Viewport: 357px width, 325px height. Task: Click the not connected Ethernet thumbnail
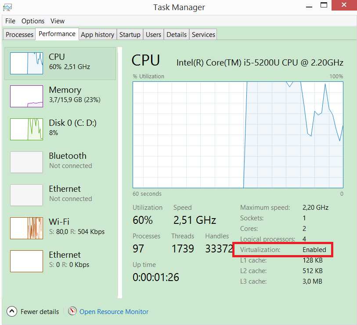26,195
